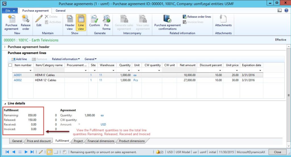Image resolution: width=291 pixels, height=157 pixels.
Task: Select Line view
Action: [81, 23]
